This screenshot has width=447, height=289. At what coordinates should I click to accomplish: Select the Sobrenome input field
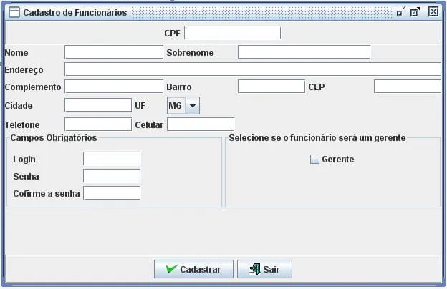point(304,52)
